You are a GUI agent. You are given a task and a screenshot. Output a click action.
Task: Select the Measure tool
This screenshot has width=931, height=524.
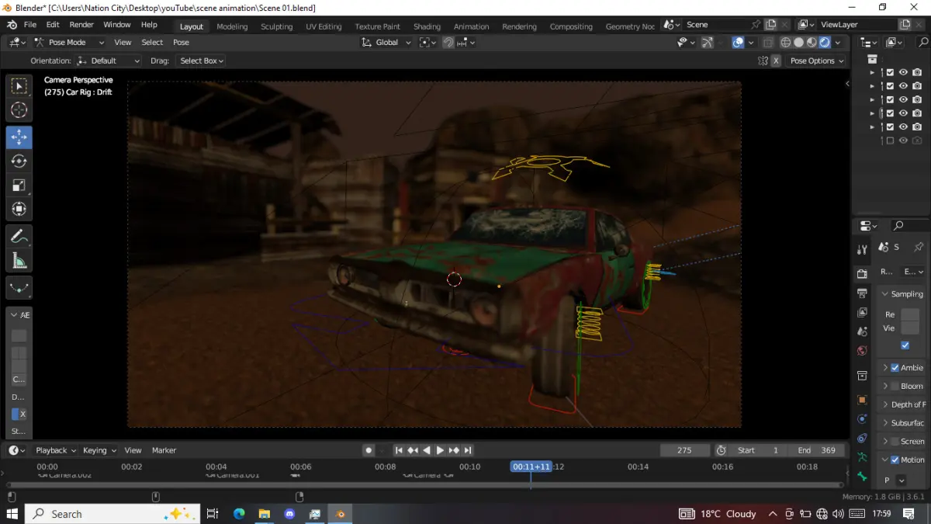click(x=19, y=261)
